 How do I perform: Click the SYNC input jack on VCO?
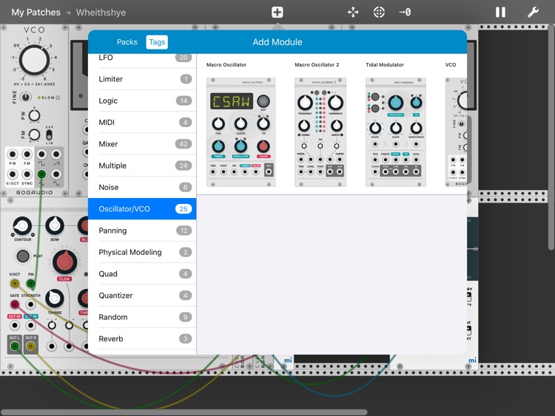pyautogui.click(x=27, y=174)
